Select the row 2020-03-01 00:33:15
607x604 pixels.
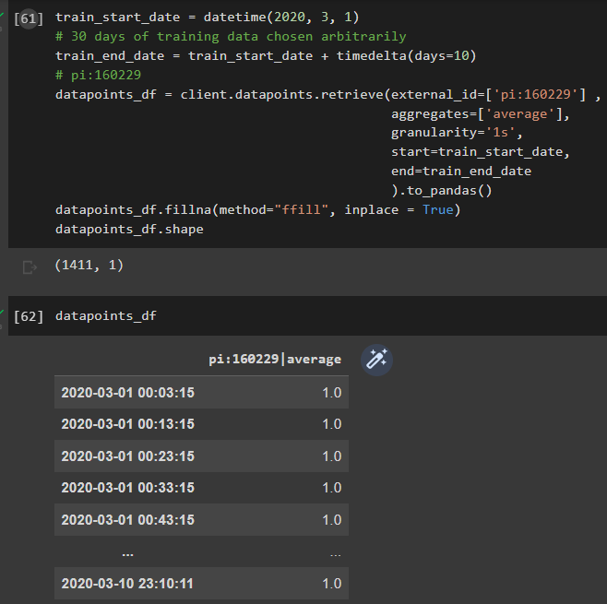point(201,488)
